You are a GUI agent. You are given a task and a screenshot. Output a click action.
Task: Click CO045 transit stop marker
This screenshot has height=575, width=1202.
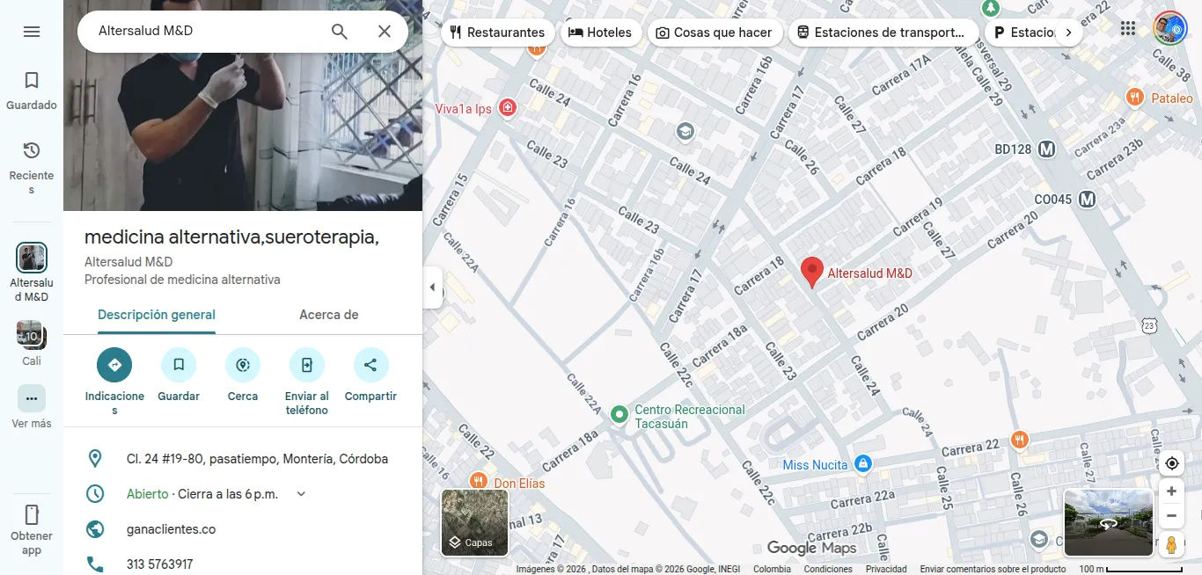pos(1088,200)
